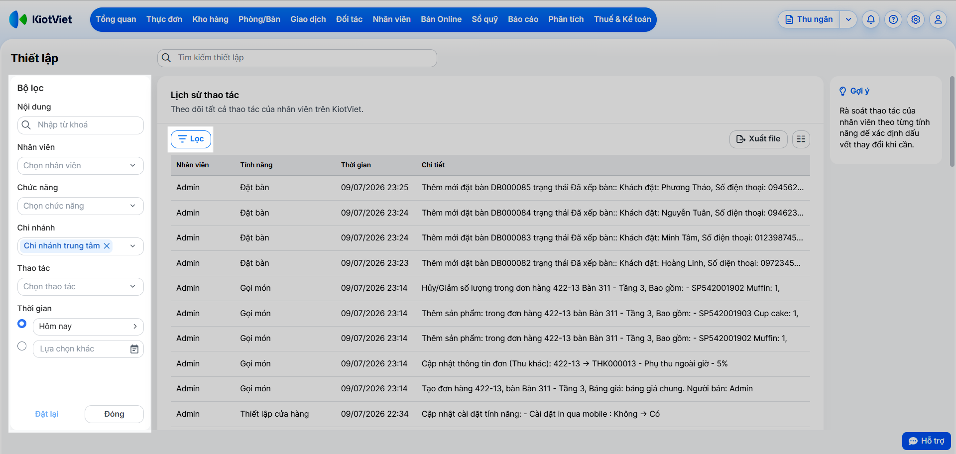The width and height of the screenshot is (956, 454).
Task: Click the KiotViet logo
Action: pyautogui.click(x=41, y=19)
